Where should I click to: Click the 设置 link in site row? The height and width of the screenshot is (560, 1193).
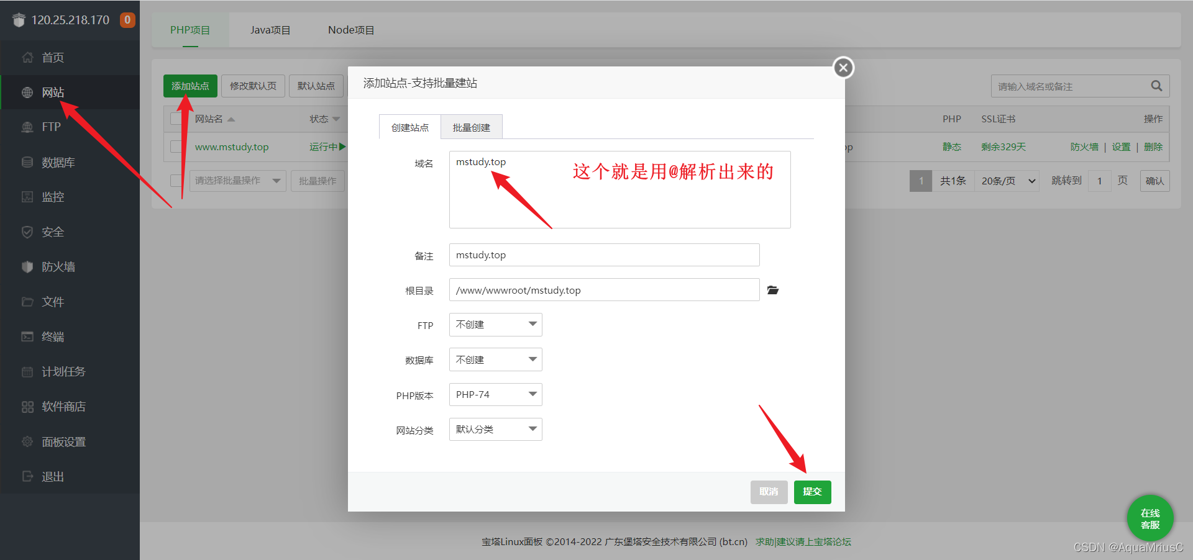pyautogui.click(x=1121, y=147)
